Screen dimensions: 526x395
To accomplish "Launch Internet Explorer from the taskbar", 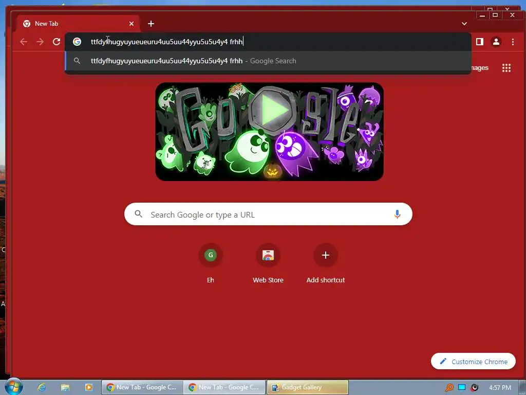I will (x=42, y=387).
